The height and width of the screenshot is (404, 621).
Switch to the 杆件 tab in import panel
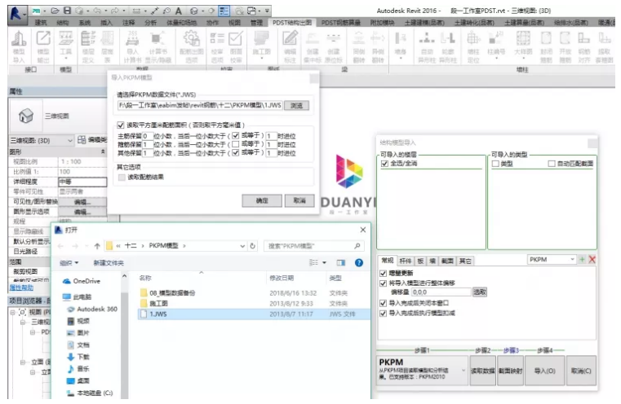click(405, 261)
